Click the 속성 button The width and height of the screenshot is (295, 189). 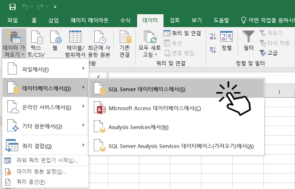click(173, 43)
